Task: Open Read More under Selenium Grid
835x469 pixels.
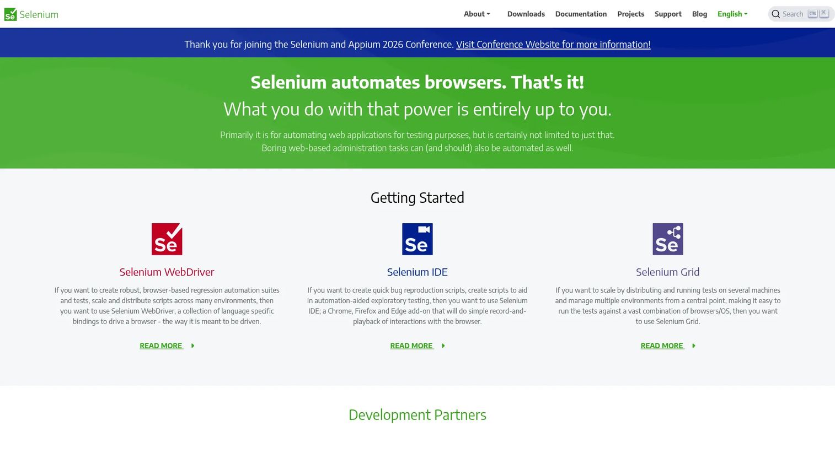Action: [x=662, y=346]
